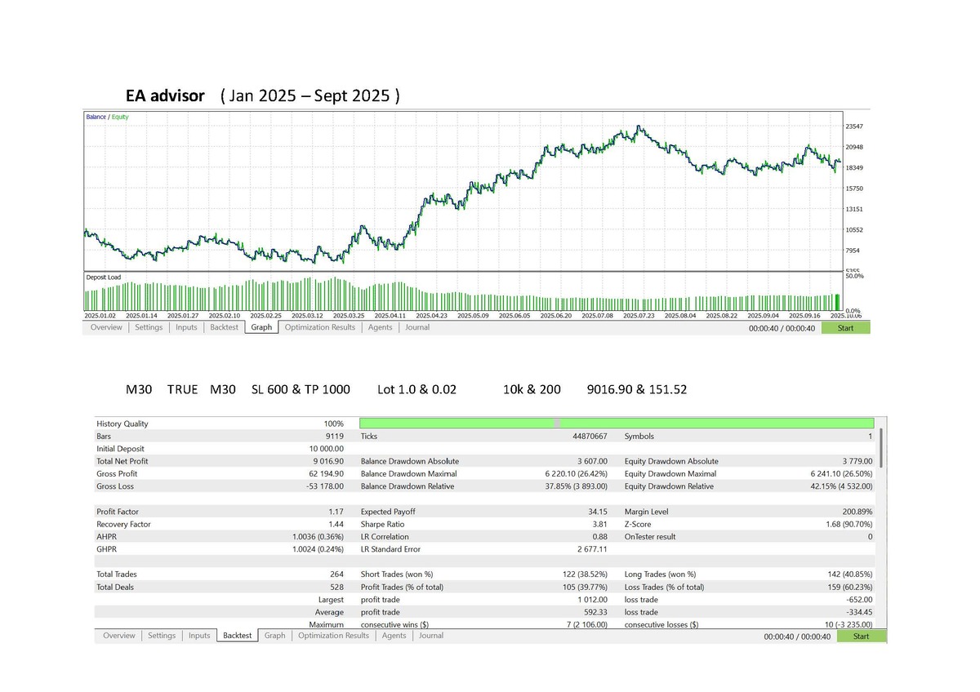The height and width of the screenshot is (692, 980).
Task: Select Agents tab below the trade statistics
Action: tap(394, 636)
